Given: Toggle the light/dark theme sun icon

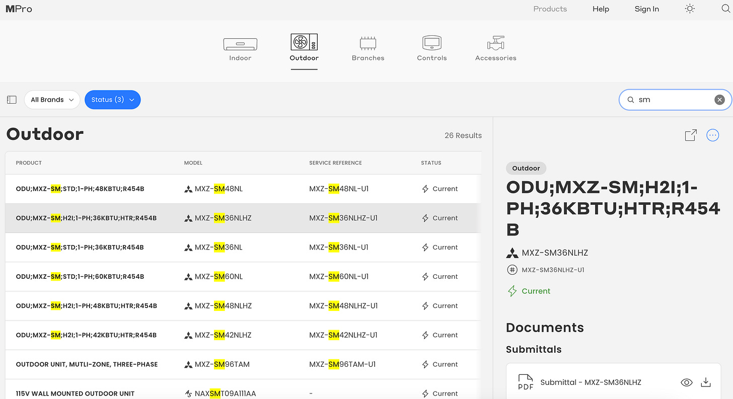Looking at the screenshot, I should [690, 9].
